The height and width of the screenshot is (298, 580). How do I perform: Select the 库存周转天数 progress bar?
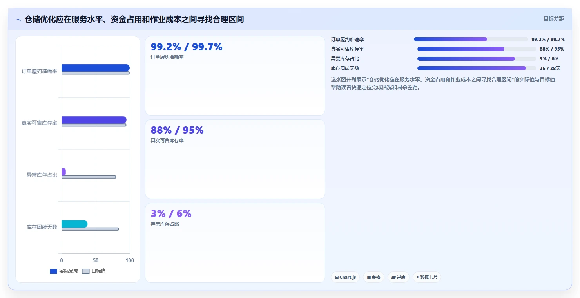(477, 68)
